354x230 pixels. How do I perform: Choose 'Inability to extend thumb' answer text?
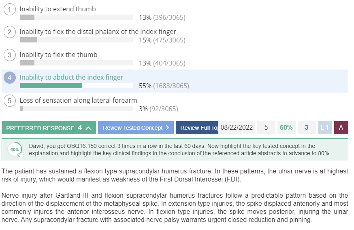[x=58, y=9]
